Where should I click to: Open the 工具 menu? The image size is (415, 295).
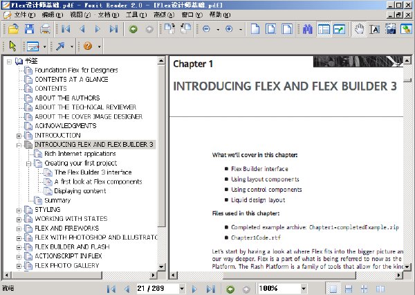point(136,15)
